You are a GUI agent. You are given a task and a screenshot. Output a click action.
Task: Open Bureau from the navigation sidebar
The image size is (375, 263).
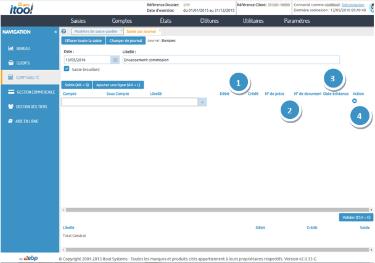[22, 47]
